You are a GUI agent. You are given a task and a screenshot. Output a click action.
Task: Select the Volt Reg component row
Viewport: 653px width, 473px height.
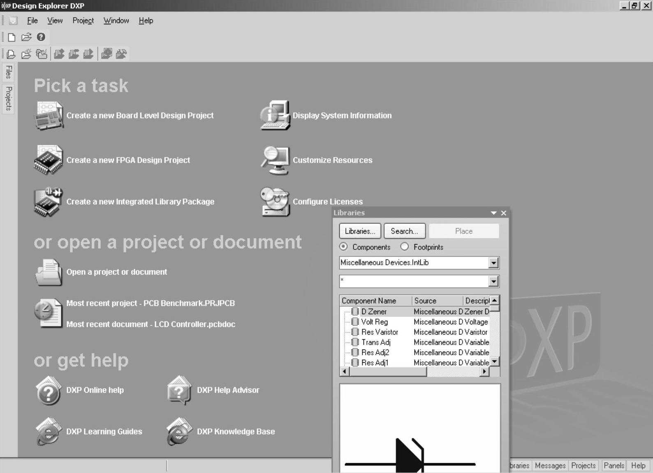click(415, 322)
